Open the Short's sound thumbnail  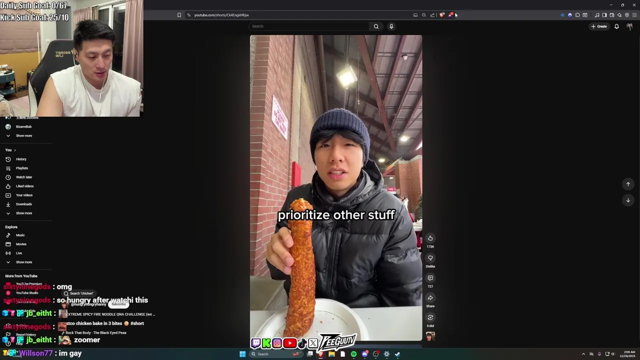coord(430,336)
